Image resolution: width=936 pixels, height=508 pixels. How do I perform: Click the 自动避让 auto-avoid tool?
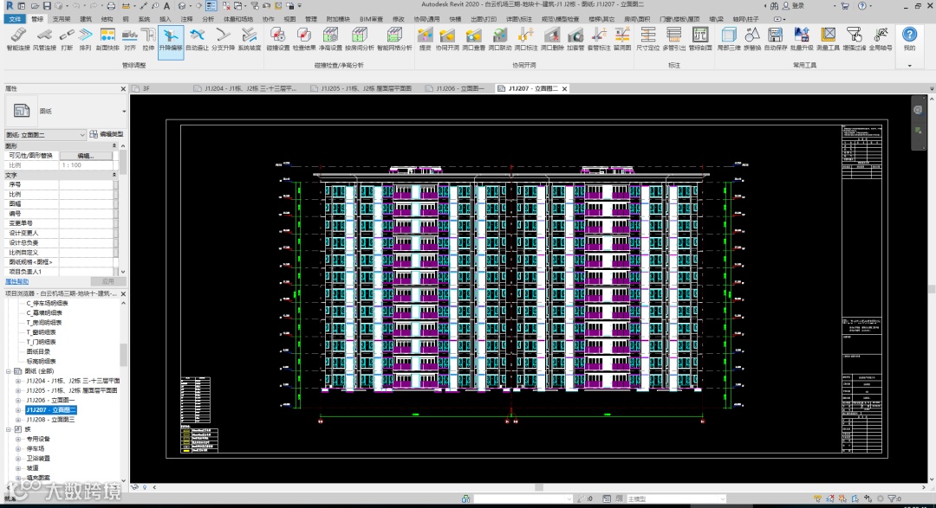[x=197, y=40]
